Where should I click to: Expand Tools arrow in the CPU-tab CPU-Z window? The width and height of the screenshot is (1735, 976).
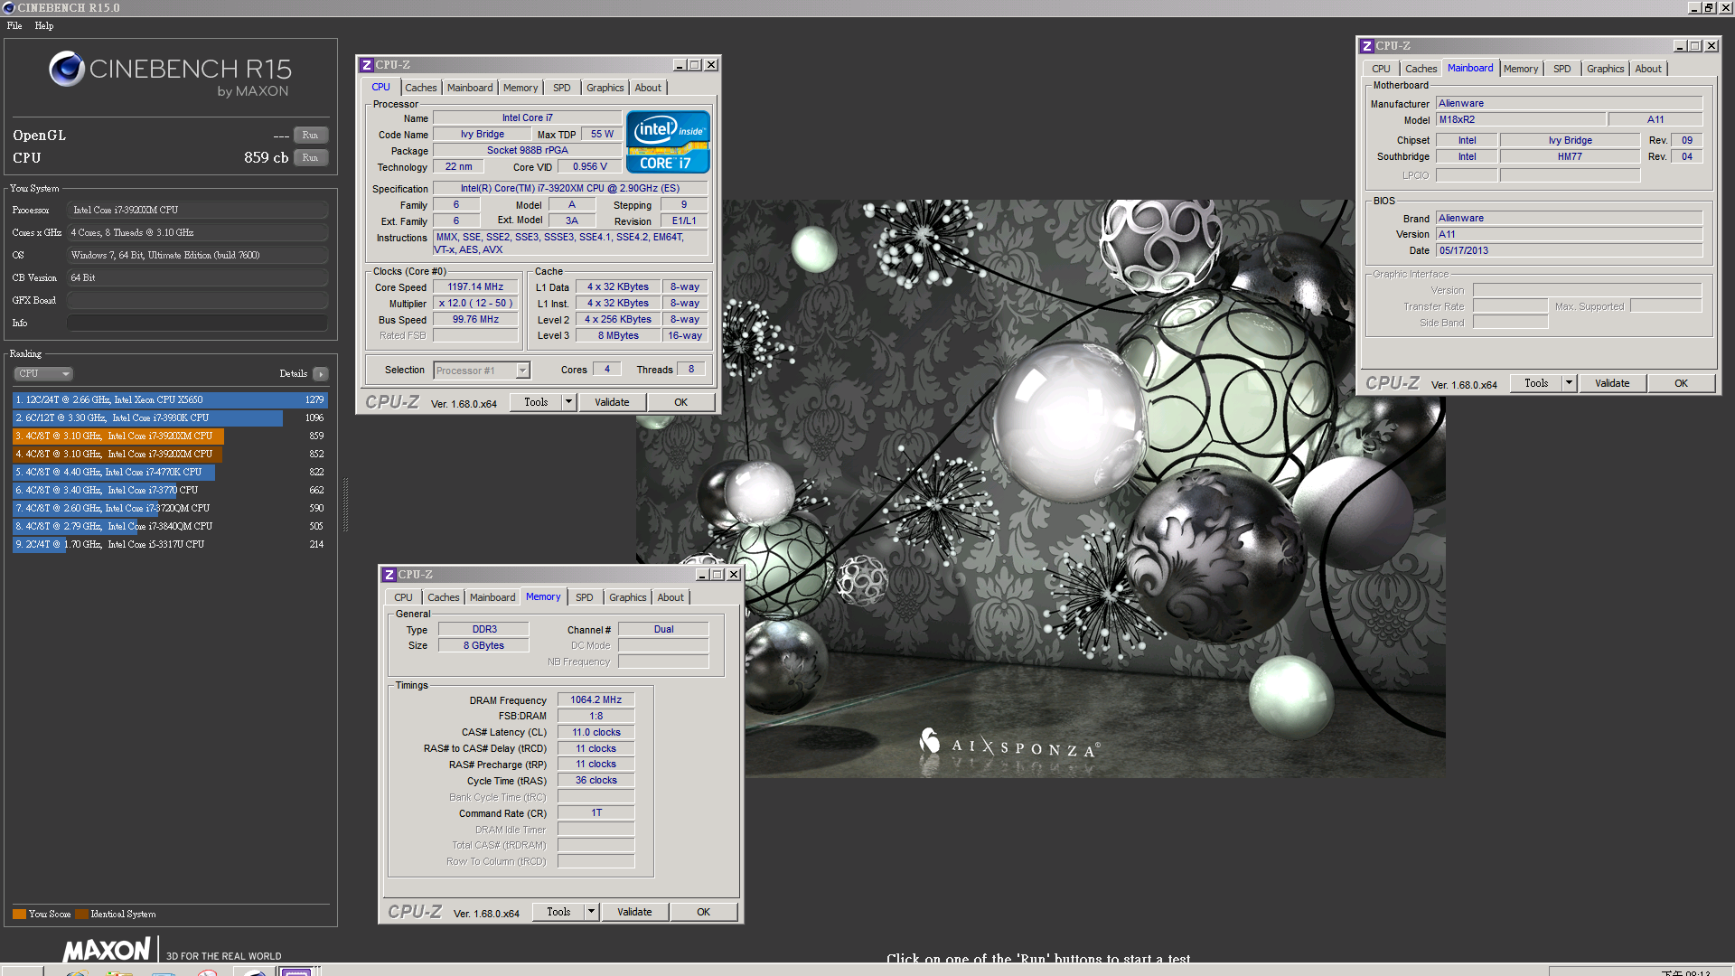(569, 402)
